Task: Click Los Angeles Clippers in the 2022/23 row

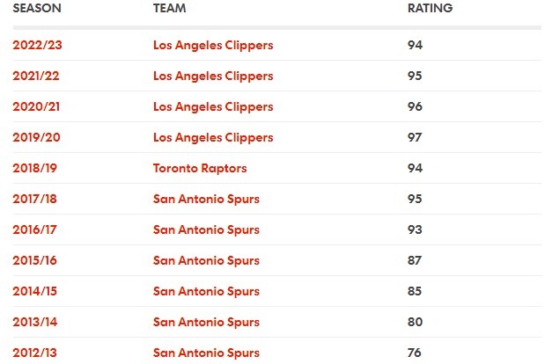Action: [213, 45]
